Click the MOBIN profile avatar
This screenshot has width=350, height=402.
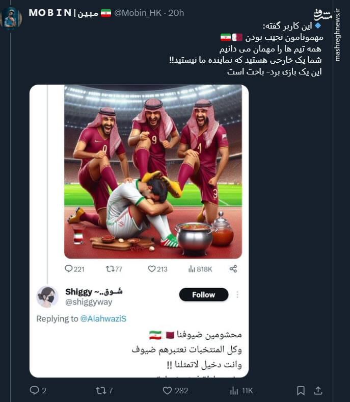click(11, 19)
